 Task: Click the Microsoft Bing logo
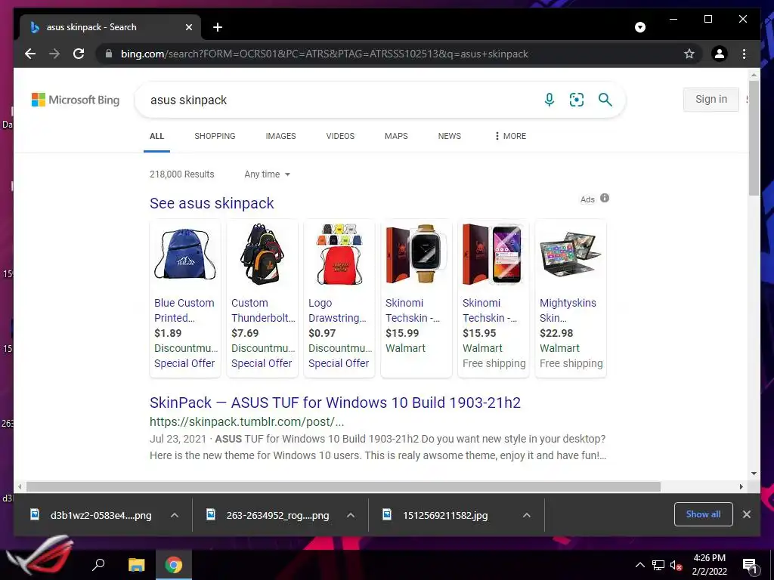coord(76,100)
